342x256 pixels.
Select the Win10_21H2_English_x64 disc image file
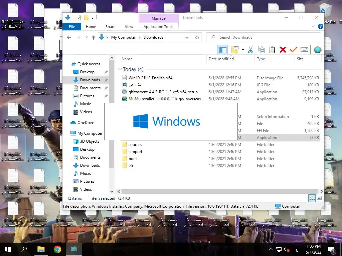(x=150, y=78)
